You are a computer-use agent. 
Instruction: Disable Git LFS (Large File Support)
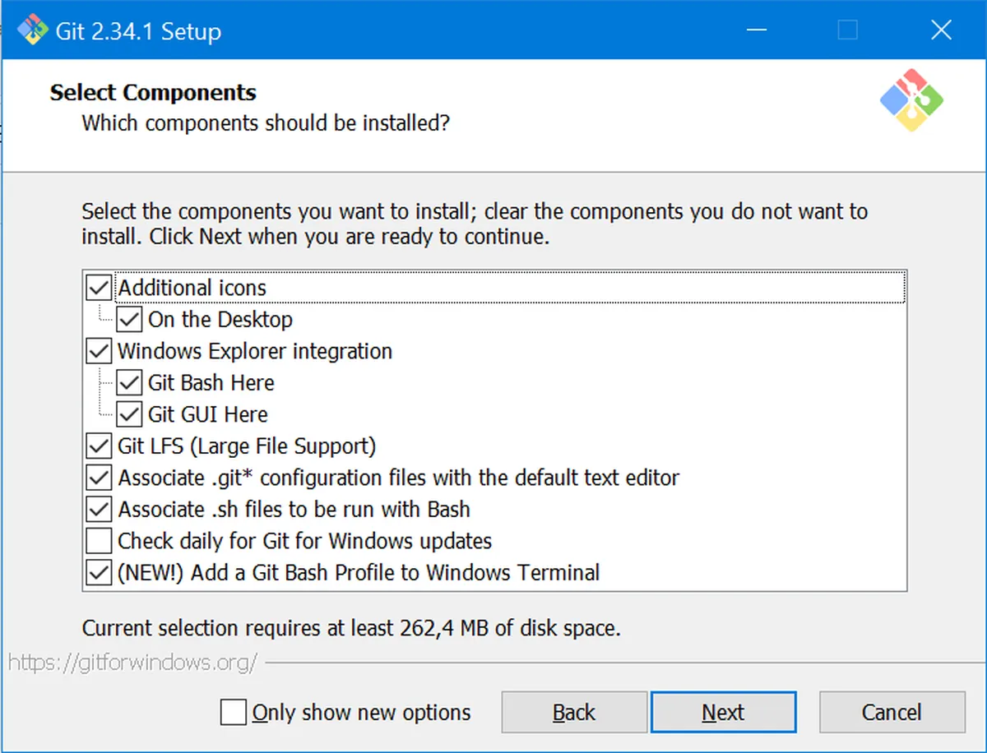(99, 446)
